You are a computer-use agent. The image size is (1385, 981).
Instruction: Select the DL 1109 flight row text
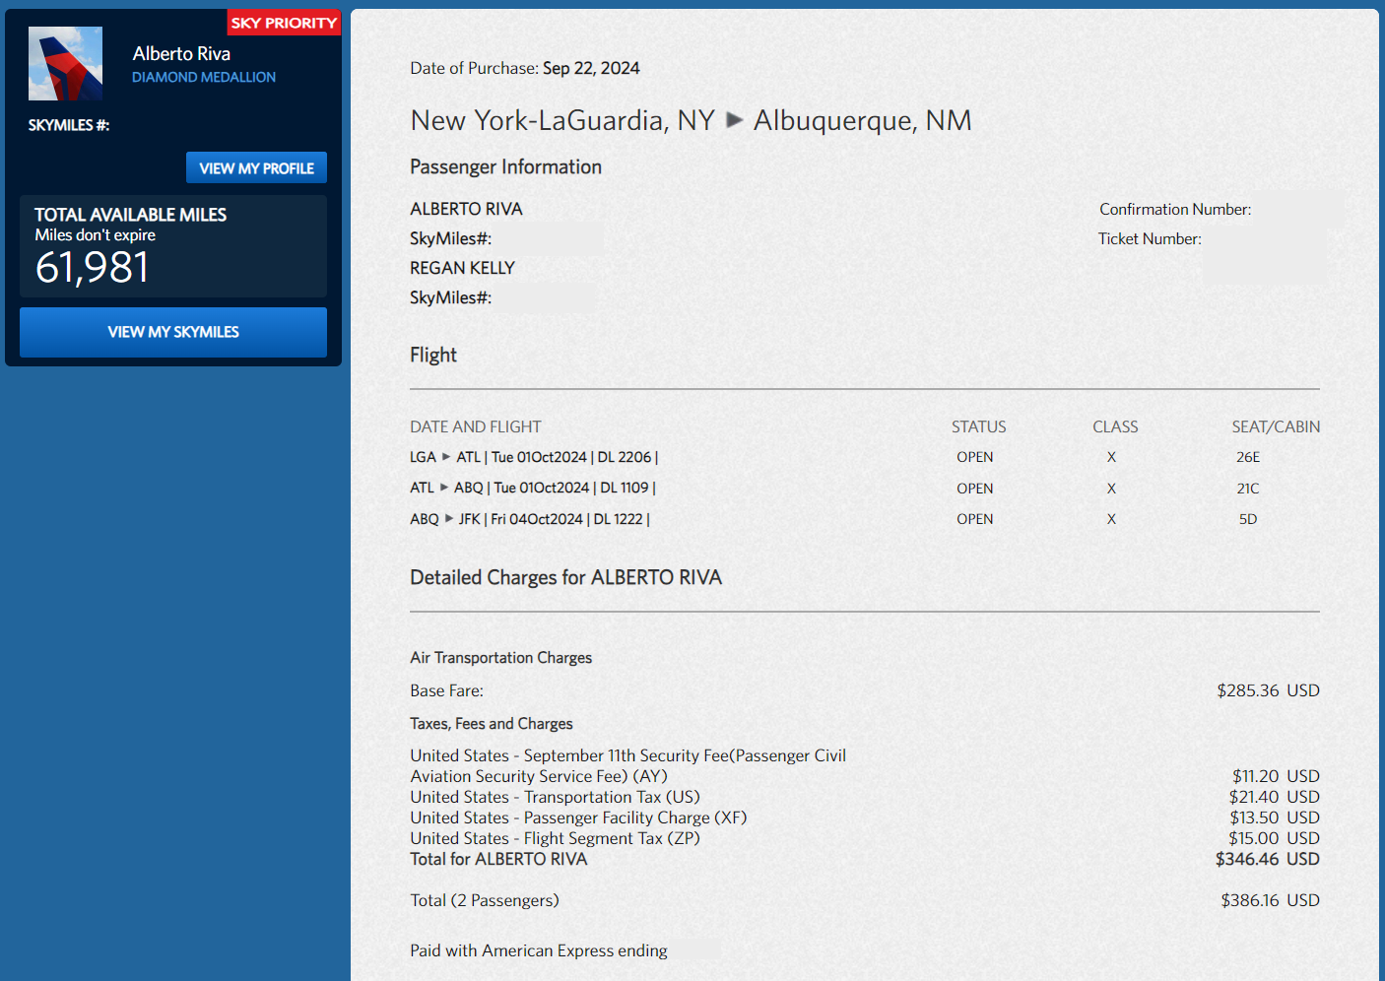[533, 488]
